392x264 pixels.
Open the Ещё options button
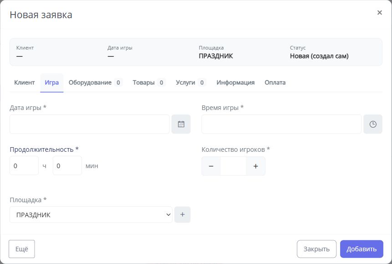pyautogui.click(x=22, y=249)
